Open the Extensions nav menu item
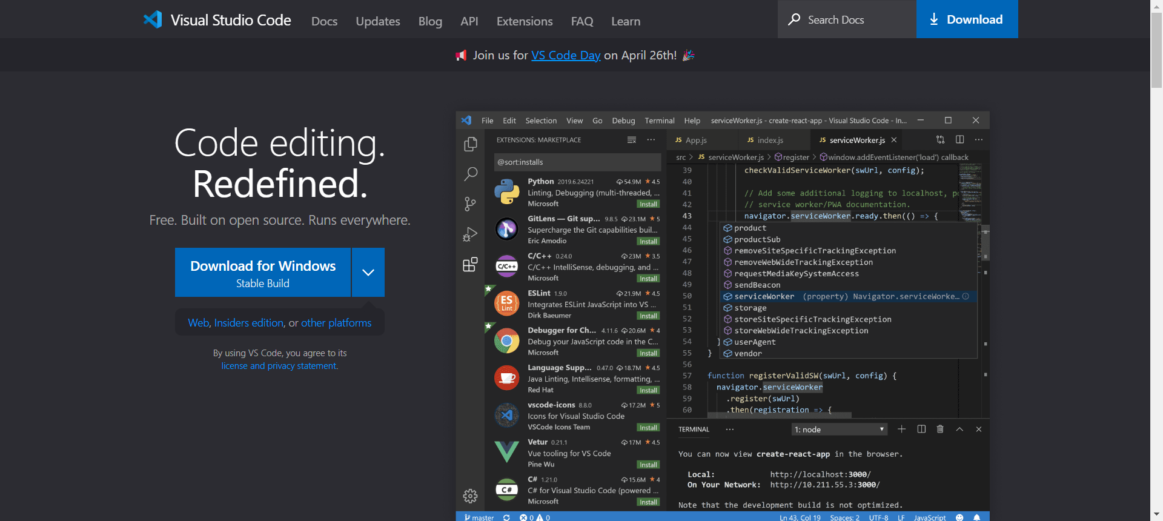 (x=524, y=21)
